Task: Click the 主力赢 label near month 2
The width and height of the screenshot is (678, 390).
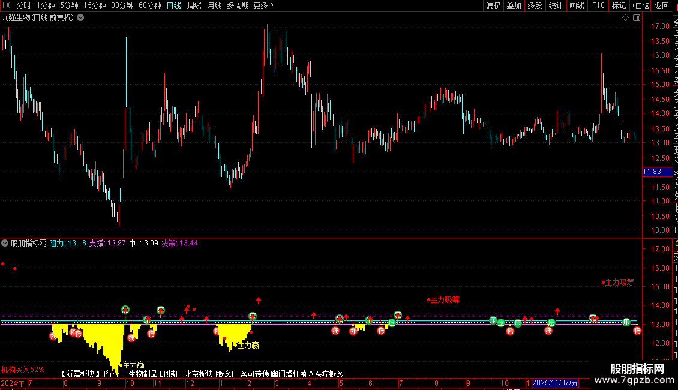Action: tap(248, 345)
